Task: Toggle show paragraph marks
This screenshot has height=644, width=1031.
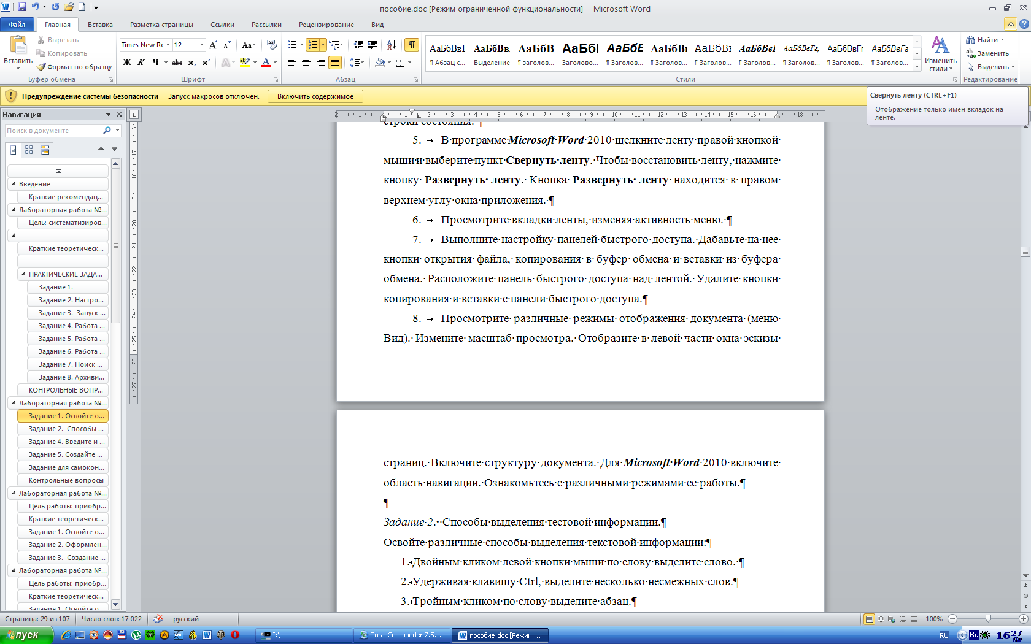Action: (x=412, y=45)
